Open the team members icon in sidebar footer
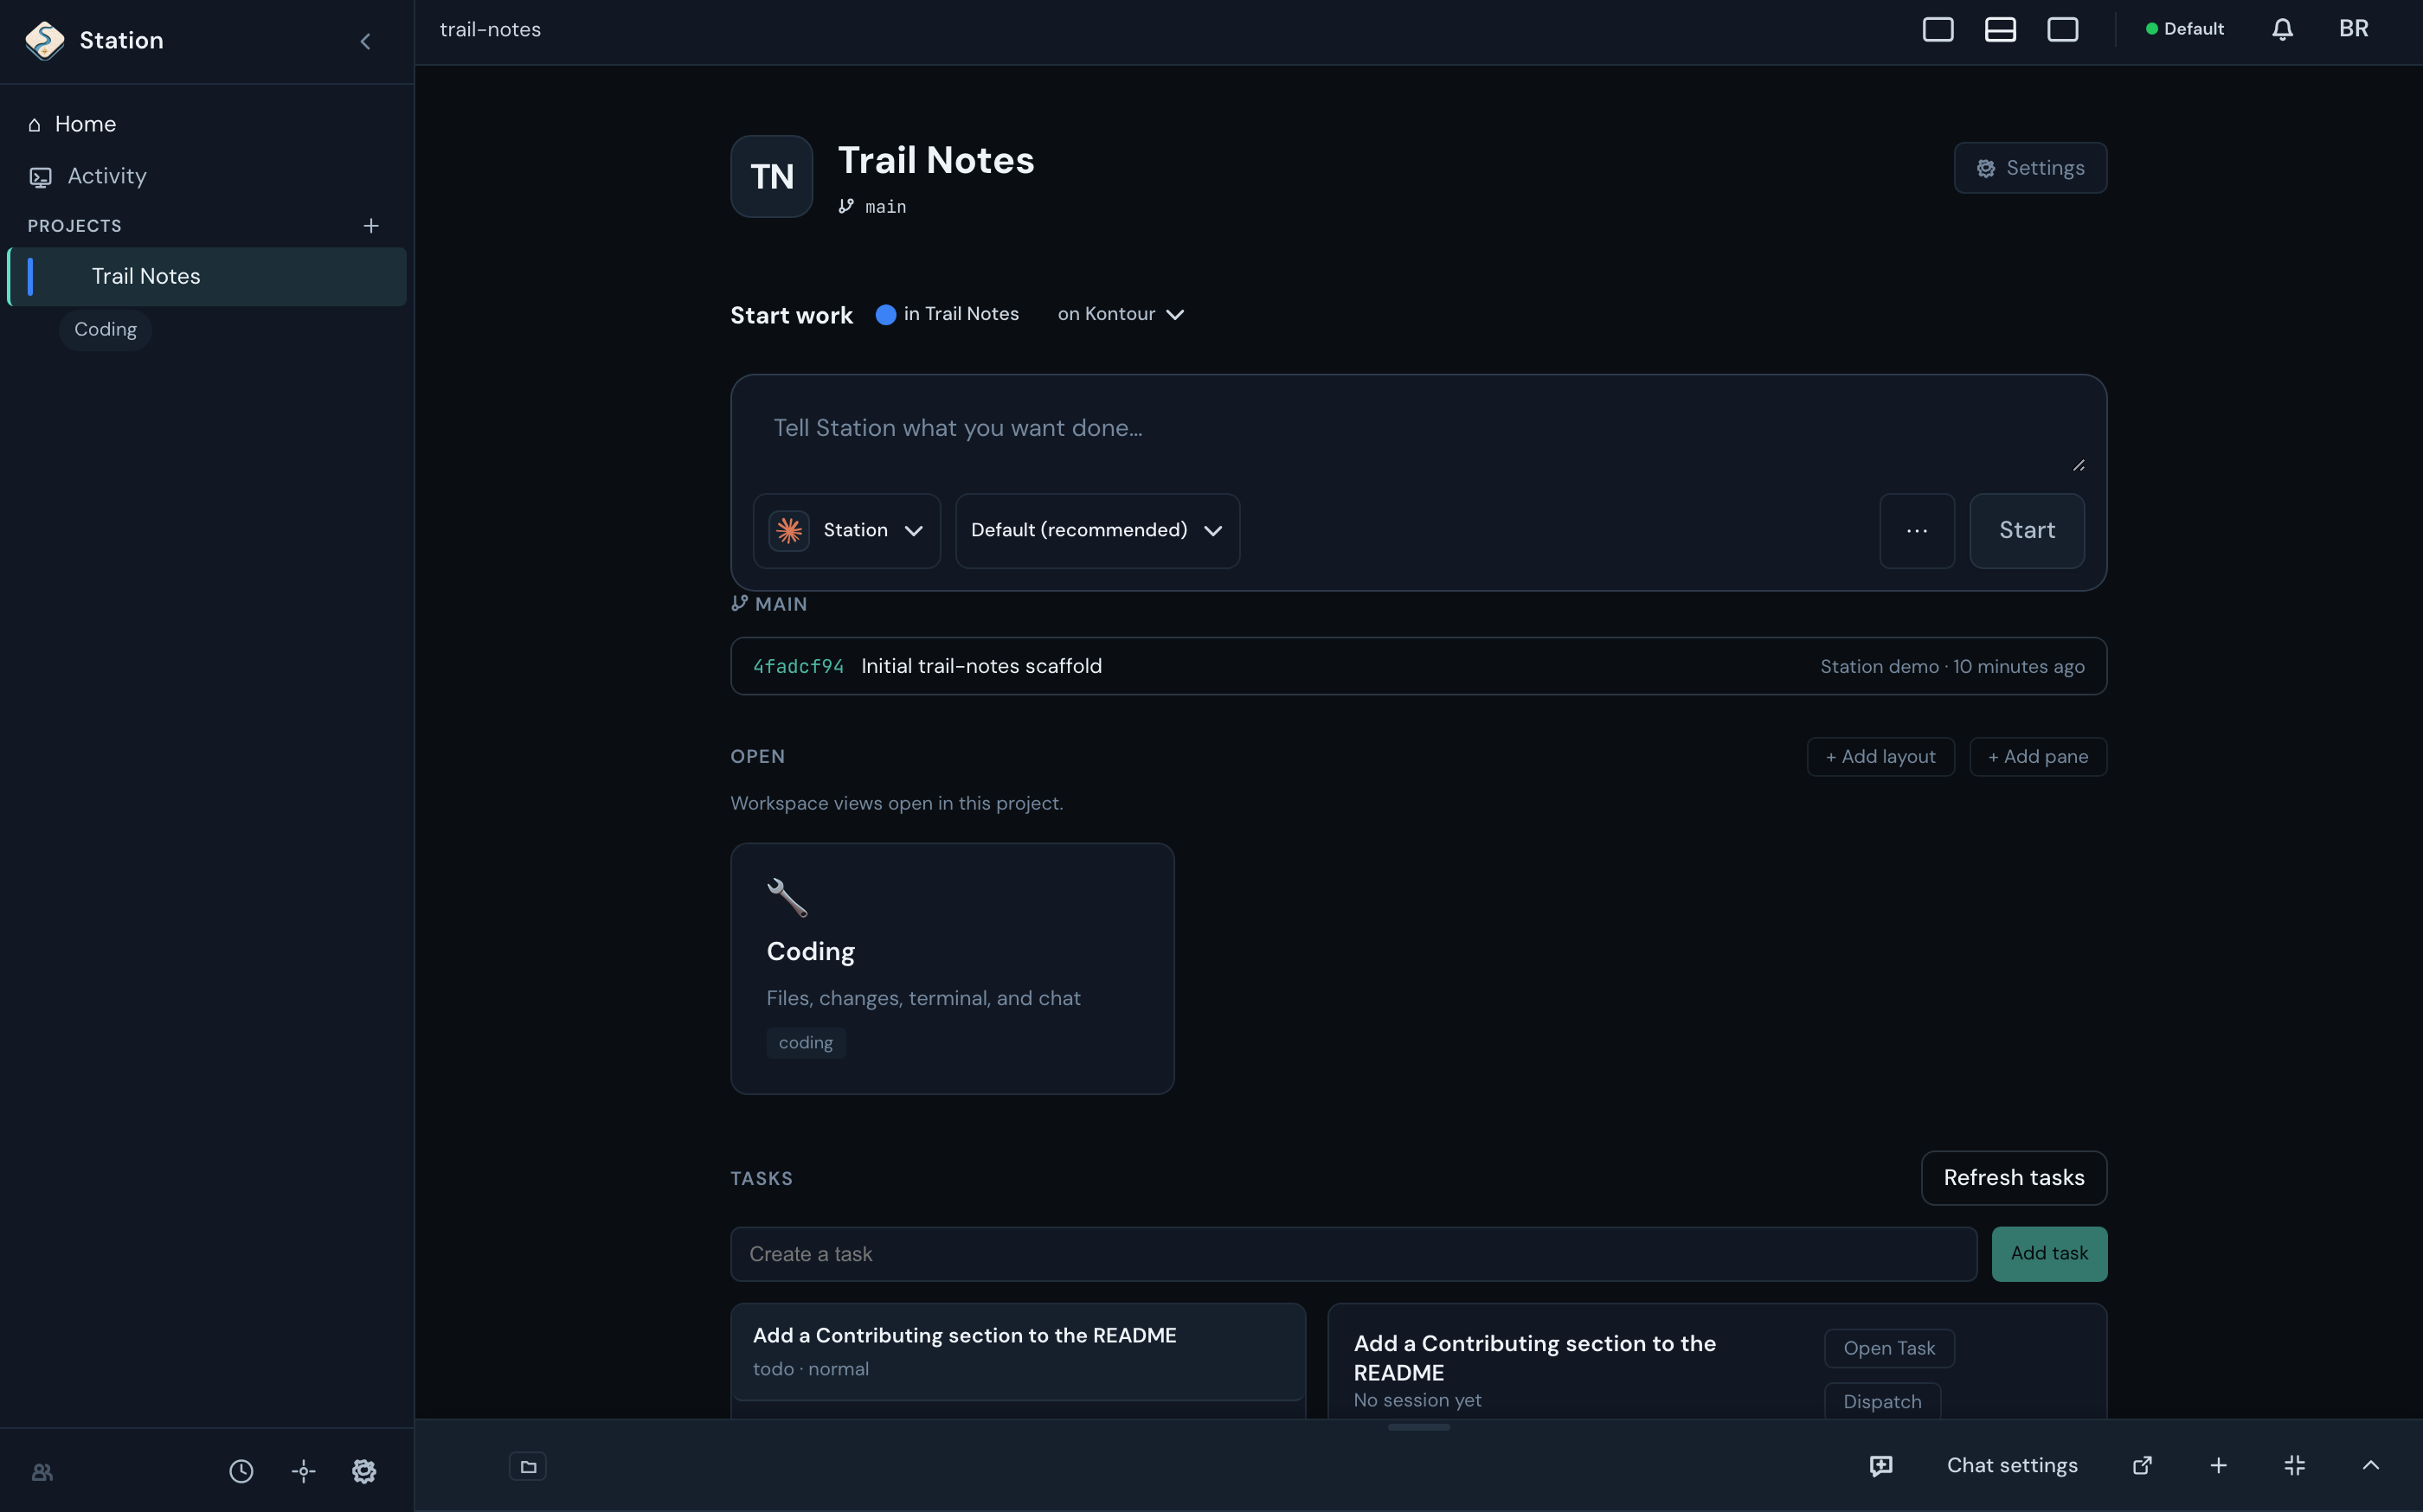The width and height of the screenshot is (2423, 1512). tap(42, 1471)
